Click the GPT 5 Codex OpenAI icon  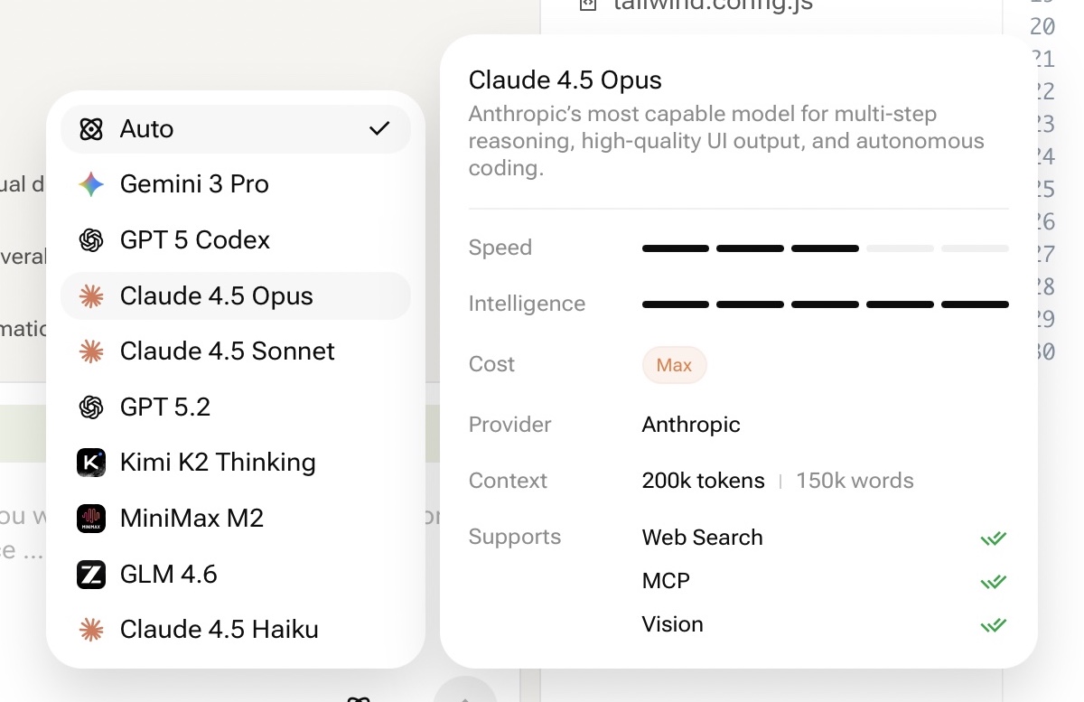pos(91,240)
